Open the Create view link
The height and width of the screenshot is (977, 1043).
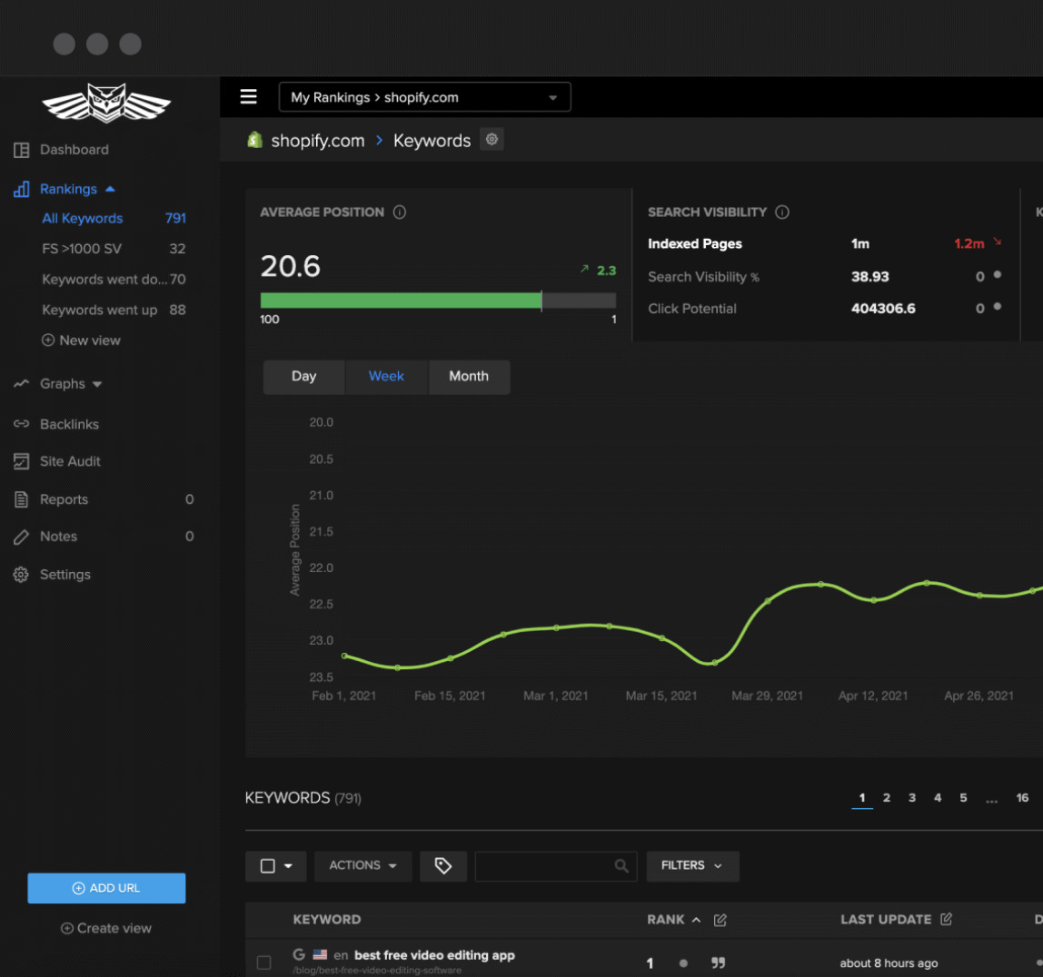click(106, 928)
